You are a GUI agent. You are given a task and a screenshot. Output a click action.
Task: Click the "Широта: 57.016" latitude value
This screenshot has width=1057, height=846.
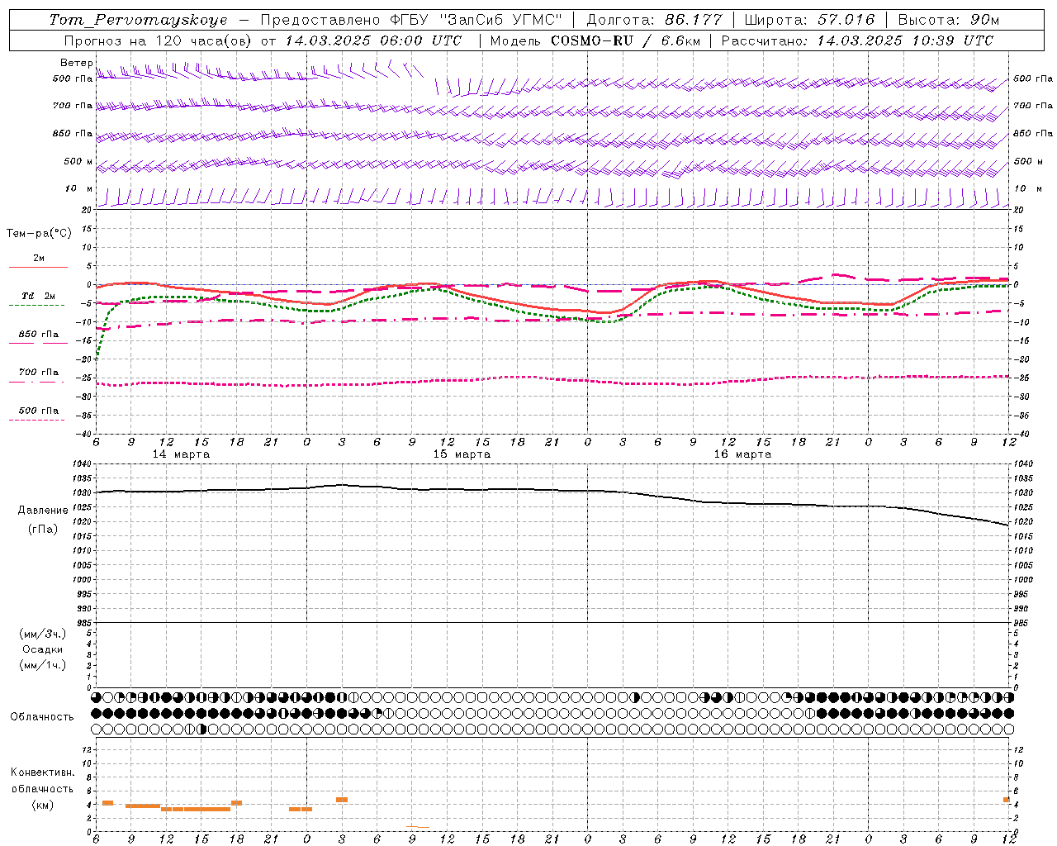click(808, 20)
